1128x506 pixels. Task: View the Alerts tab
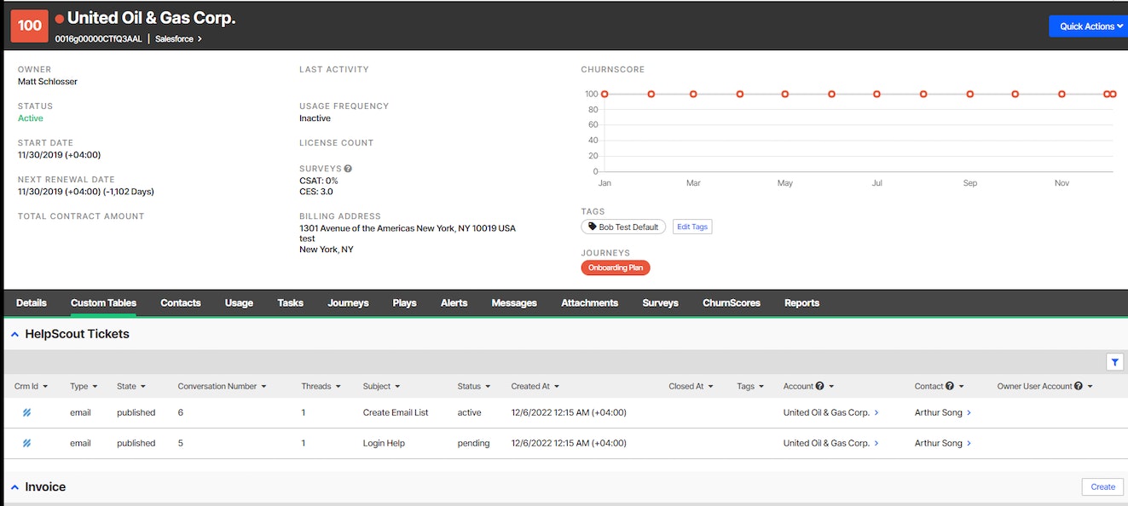coord(454,302)
